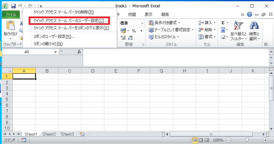The width and height of the screenshot is (274, 144).
Task: Open the 数値 group dialog launcher
Action: click(143, 45)
